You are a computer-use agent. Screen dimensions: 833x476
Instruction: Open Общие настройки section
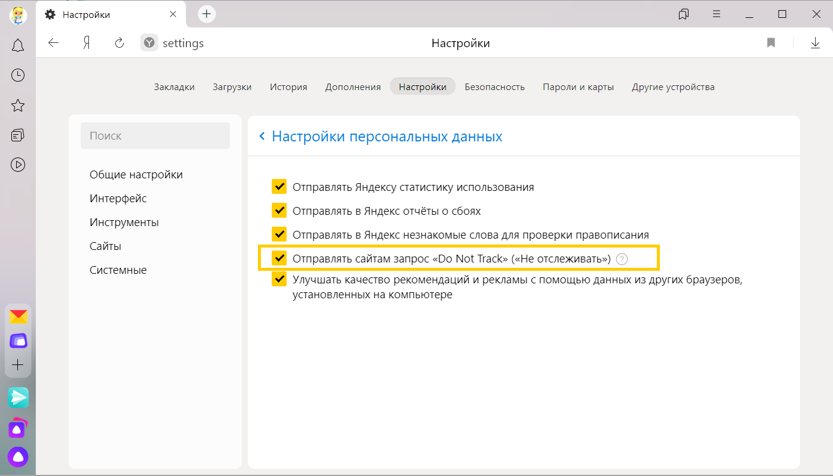tap(136, 175)
